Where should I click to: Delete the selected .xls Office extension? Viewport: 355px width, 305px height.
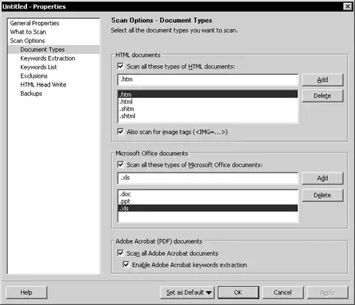tap(322, 195)
